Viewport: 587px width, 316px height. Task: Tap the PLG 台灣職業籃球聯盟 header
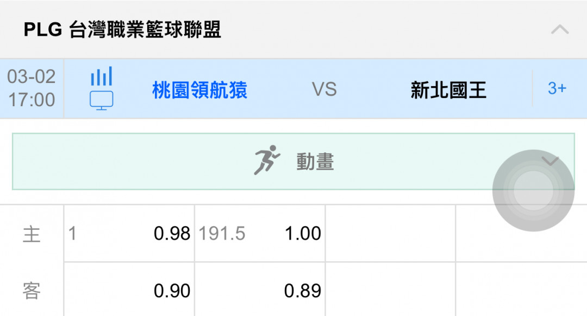point(122,29)
